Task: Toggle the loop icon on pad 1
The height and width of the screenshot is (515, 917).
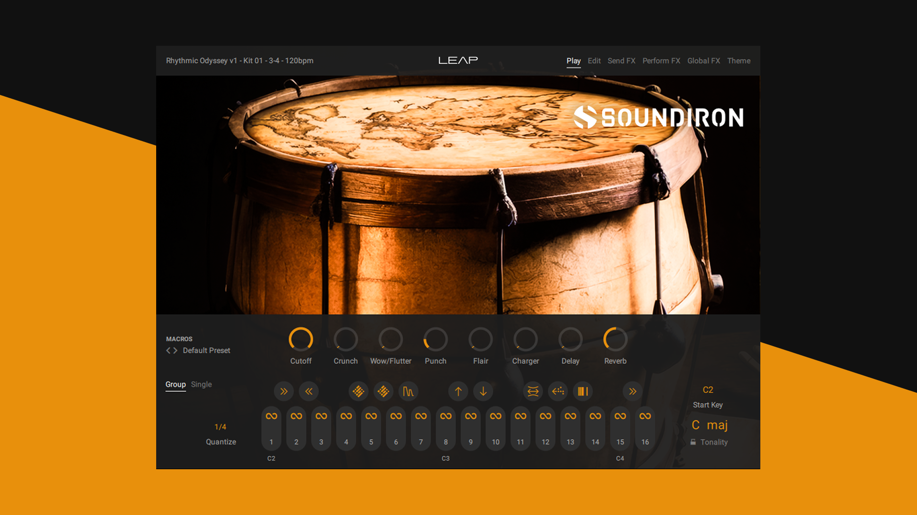Action: pyautogui.click(x=271, y=416)
